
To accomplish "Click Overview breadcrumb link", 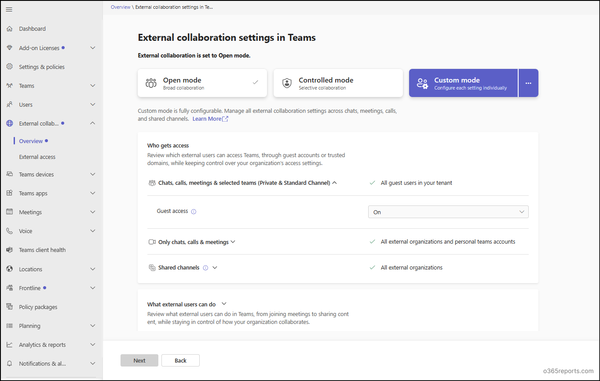I will [x=121, y=7].
